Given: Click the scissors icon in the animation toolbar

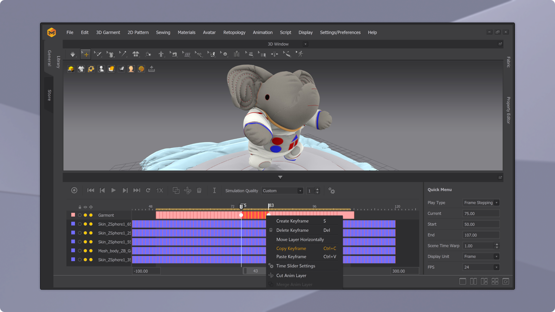Looking at the screenshot, I should point(187,190).
